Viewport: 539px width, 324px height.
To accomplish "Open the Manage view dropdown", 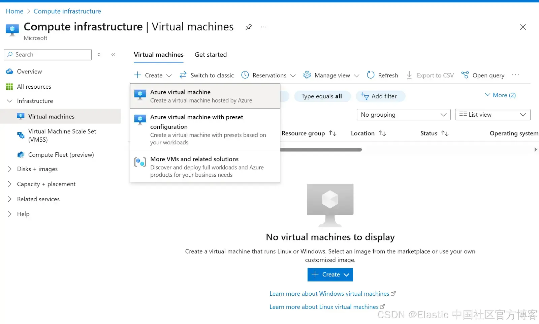I will [331, 75].
